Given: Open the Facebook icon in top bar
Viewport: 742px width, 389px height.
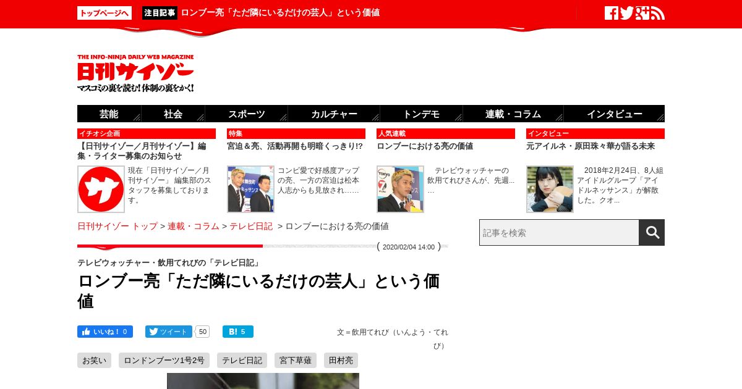Looking at the screenshot, I should coord(612,13).
